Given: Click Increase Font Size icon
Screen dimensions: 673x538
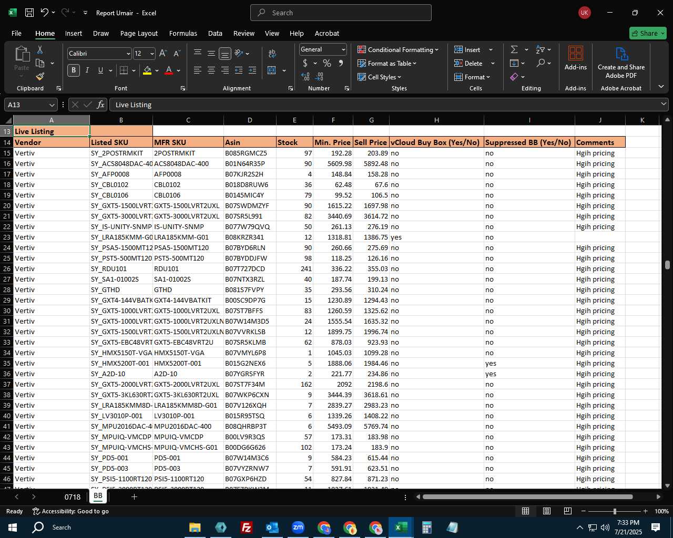Looking at the screenshot, I should (163, 54).
